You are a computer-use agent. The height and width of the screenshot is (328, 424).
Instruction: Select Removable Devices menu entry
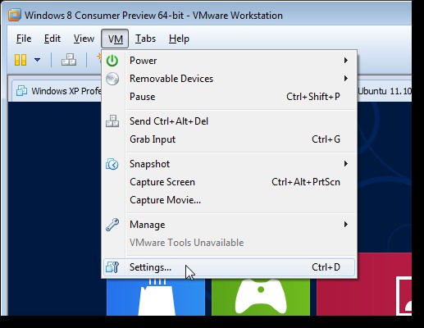pos(229,79)
